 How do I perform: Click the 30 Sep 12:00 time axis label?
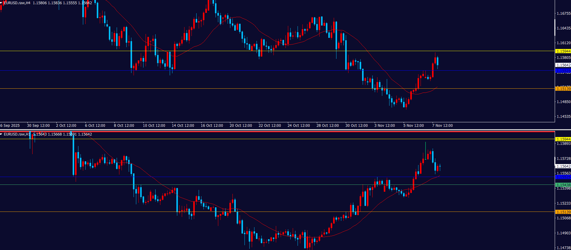click(x=38, y=126)
